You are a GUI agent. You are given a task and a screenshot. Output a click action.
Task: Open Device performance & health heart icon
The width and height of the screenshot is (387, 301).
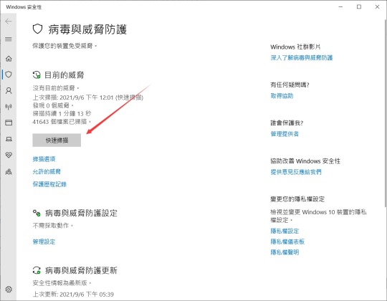click(x=9, y=155)
